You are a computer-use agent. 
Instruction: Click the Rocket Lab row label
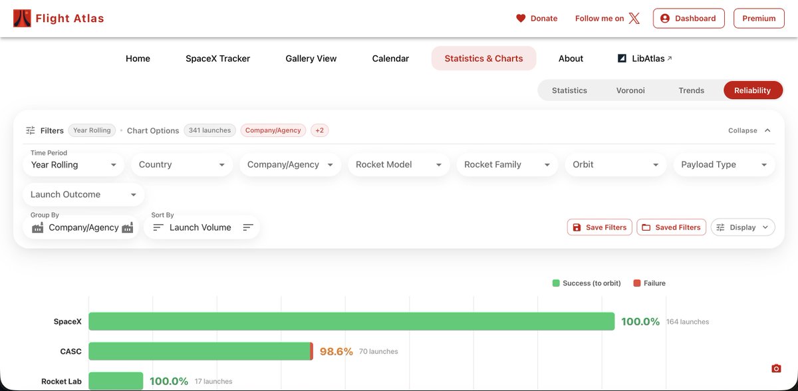(62, 382)
